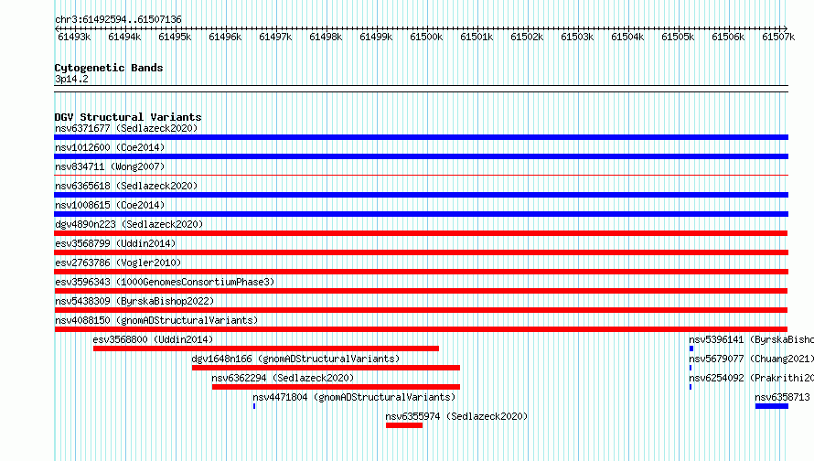Click the nsv5679077 (Chuang2021) label

751,359
